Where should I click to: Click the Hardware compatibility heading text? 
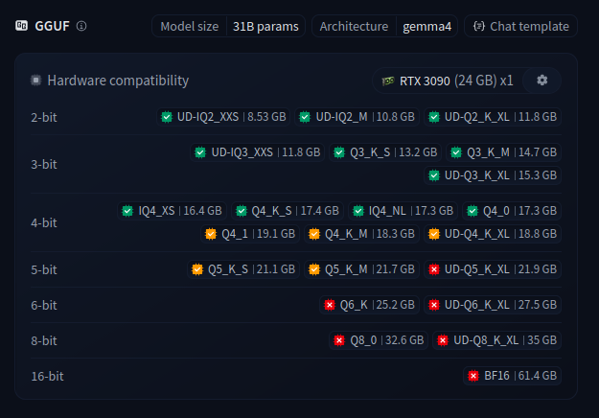pos(118,81)
